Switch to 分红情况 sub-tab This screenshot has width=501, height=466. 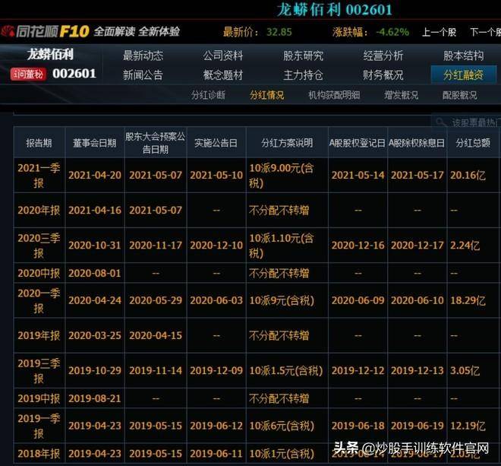(266, 95)
